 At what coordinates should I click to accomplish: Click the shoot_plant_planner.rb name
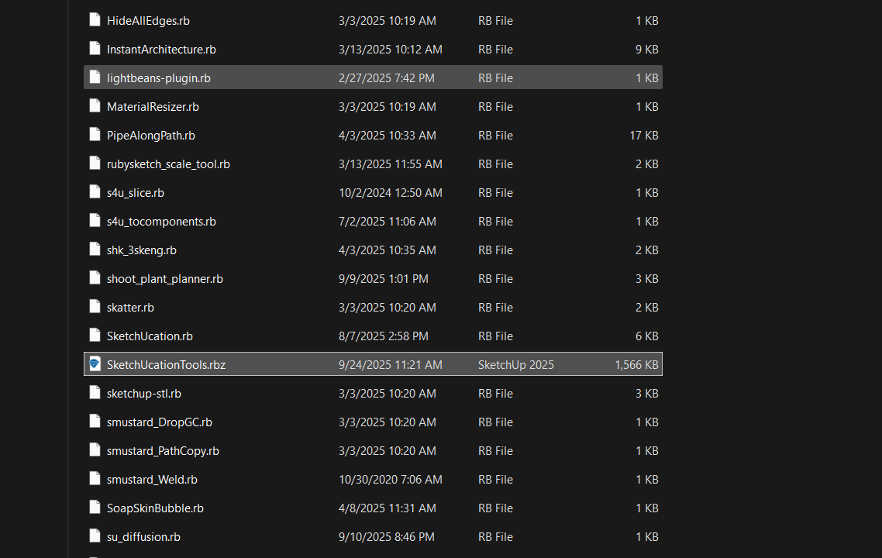point(165,279)
